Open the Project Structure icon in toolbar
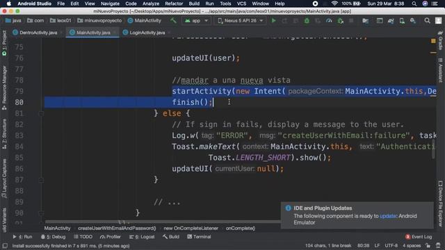 (366, 21)
